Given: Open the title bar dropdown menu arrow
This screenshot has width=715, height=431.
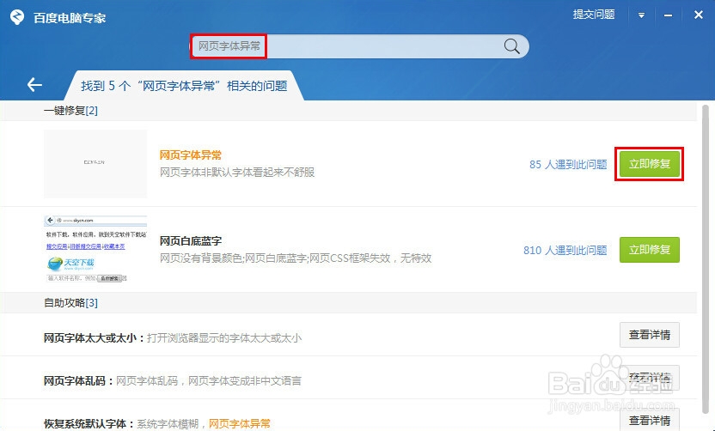Looking at the screenshot, I should pos(641,15).
